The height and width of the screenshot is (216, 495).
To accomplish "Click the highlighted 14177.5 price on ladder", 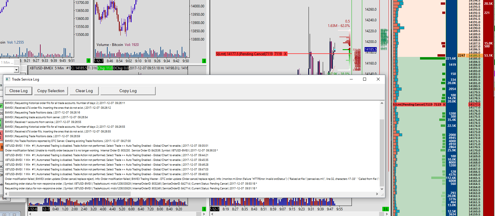I will (x=475, y=104).
